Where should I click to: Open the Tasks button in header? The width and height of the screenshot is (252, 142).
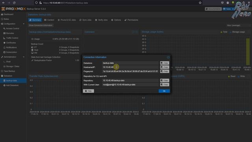coord(228,9)
